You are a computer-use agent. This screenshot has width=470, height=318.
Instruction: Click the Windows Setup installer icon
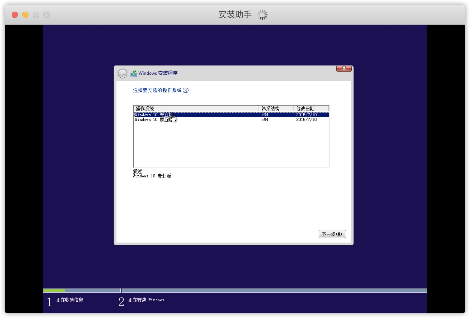(134, 73)
